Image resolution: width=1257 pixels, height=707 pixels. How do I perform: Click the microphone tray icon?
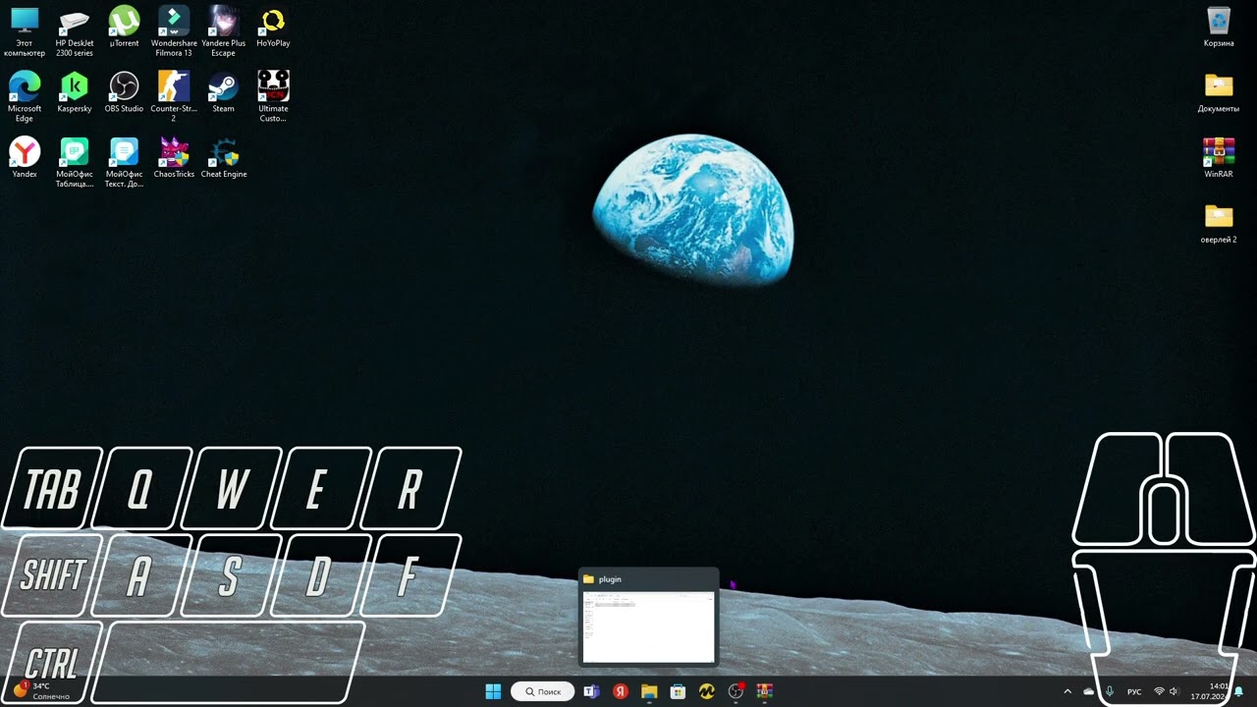point(1110,691)
